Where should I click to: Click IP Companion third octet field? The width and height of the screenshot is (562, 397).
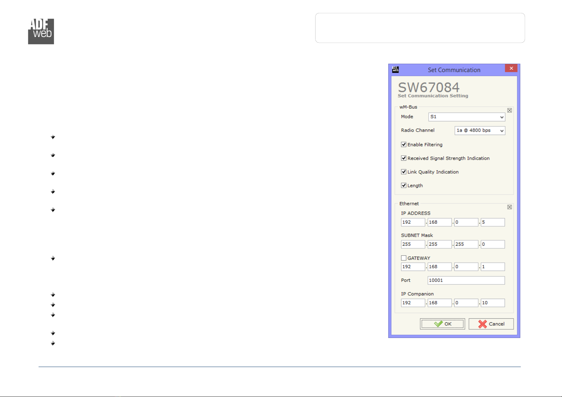click(x=466, y=303)
